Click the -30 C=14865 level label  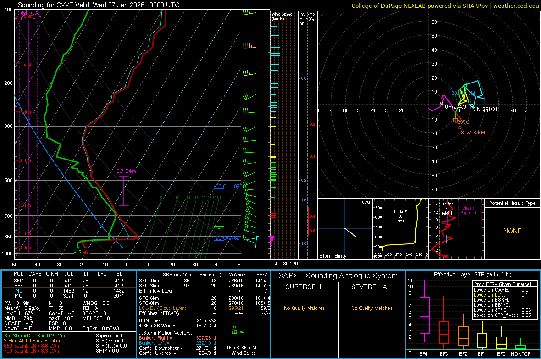click(x=228, y=186)
